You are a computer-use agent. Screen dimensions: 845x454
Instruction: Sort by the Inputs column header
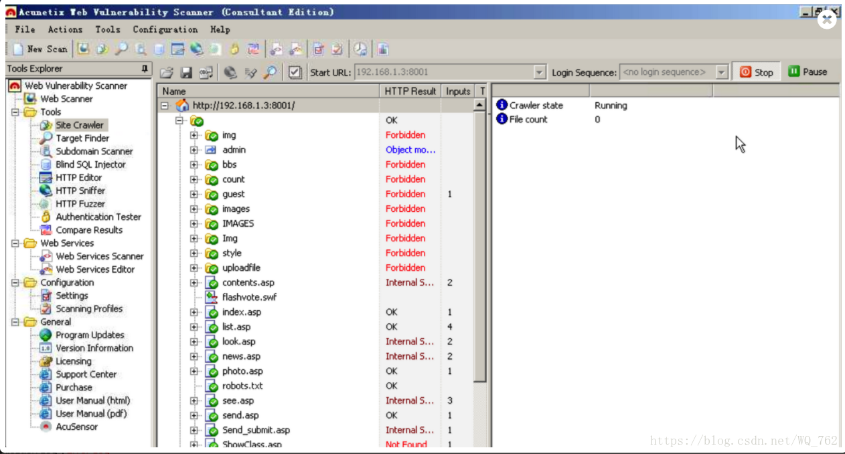pyautogui.click(x=458, y=91)
